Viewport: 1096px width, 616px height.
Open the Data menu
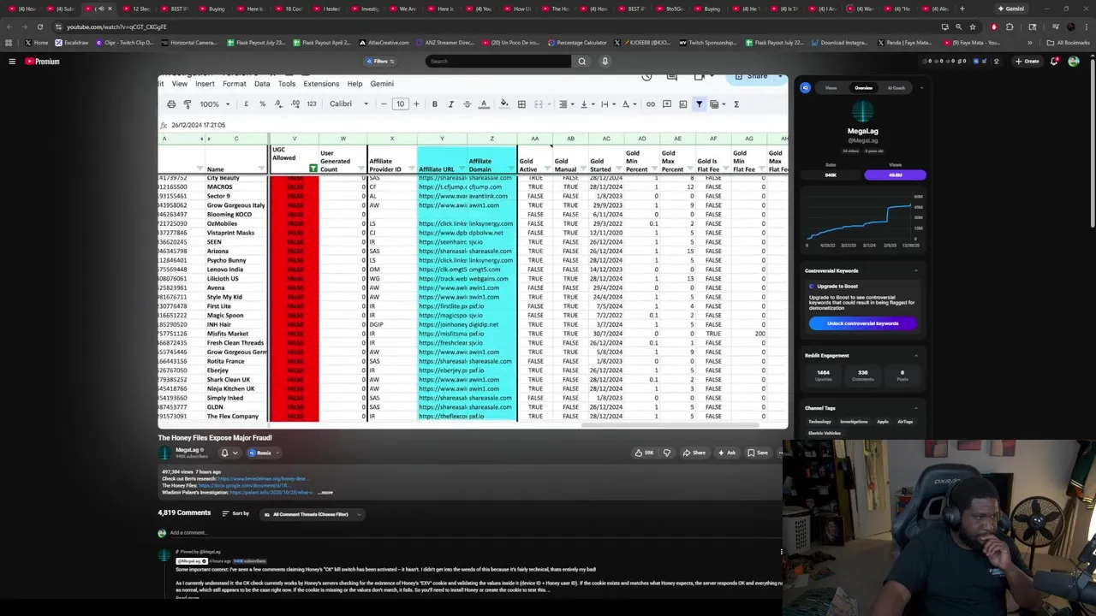(262, 84)
